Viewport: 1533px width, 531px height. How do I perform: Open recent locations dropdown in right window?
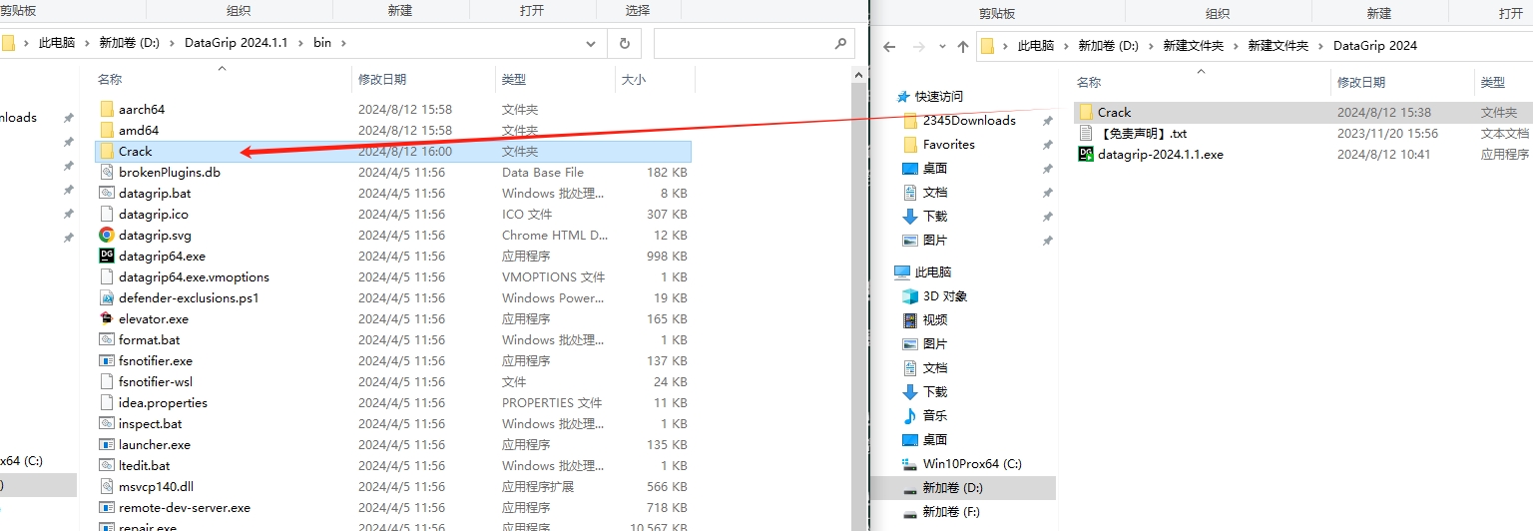[x=941, y=46]
